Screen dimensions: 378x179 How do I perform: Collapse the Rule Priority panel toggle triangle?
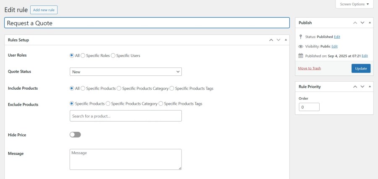pos(370,87)
